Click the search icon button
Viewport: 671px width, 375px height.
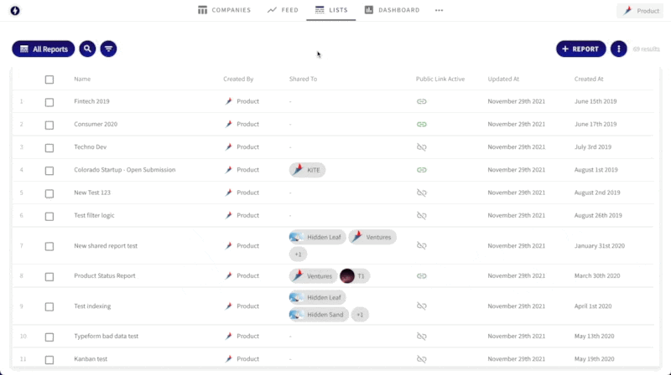tap(87, 49)
